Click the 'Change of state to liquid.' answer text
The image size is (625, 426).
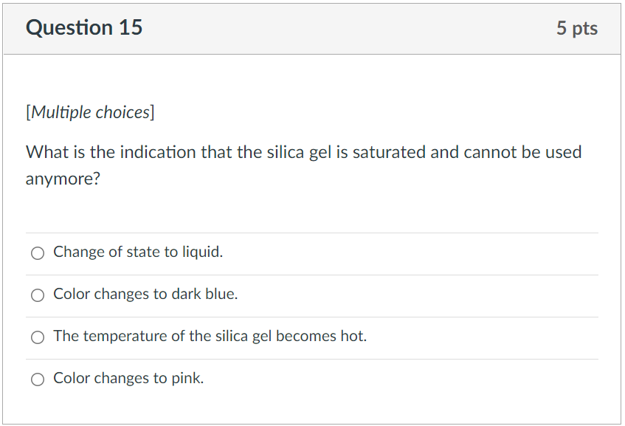pos(137,252)
